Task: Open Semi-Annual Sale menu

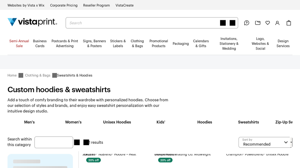Action: click(19, 43)
